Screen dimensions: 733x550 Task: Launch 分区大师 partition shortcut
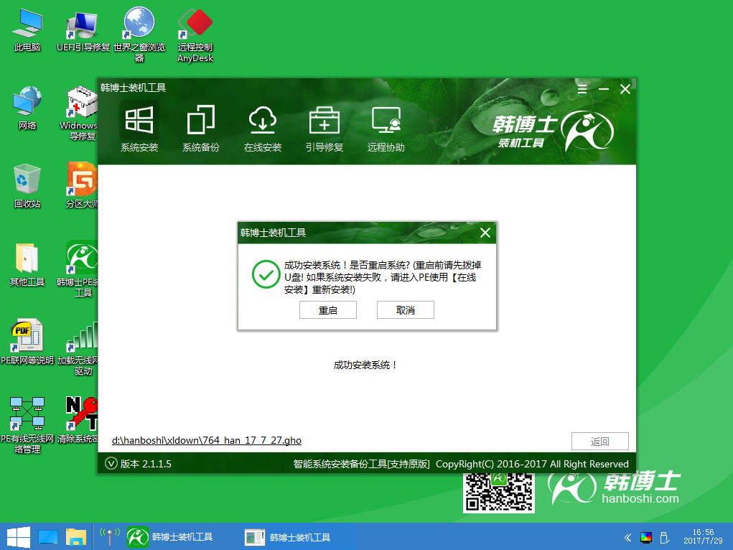pyautogui.click(x=82, y=185)
